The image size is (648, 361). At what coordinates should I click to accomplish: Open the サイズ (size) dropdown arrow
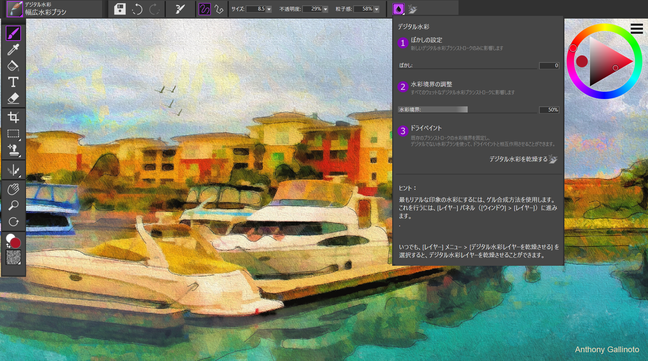tap(269, 9)
